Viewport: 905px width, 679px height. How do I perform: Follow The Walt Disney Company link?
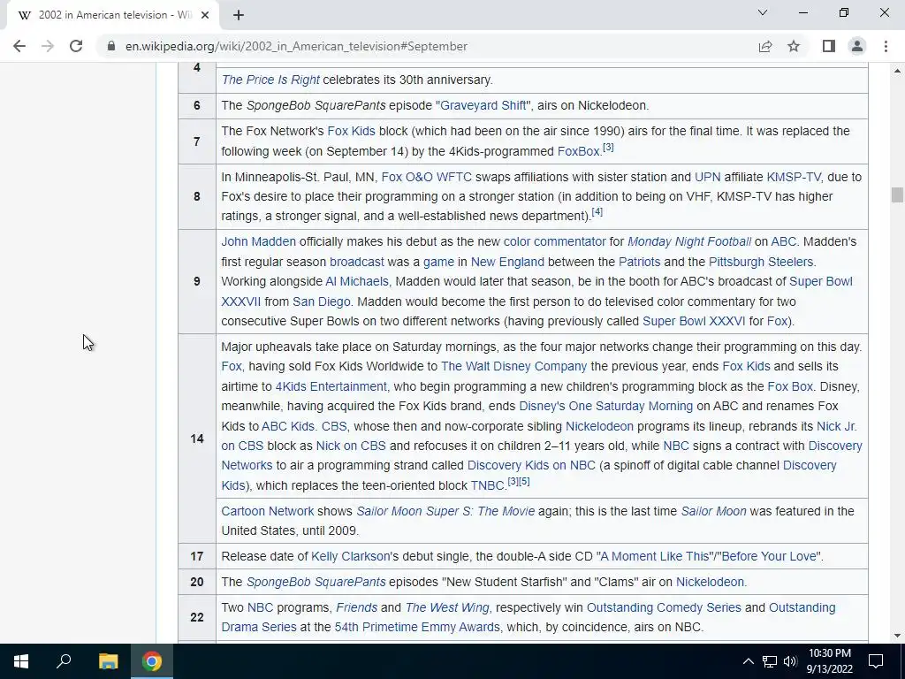click(x=513, y=366)
